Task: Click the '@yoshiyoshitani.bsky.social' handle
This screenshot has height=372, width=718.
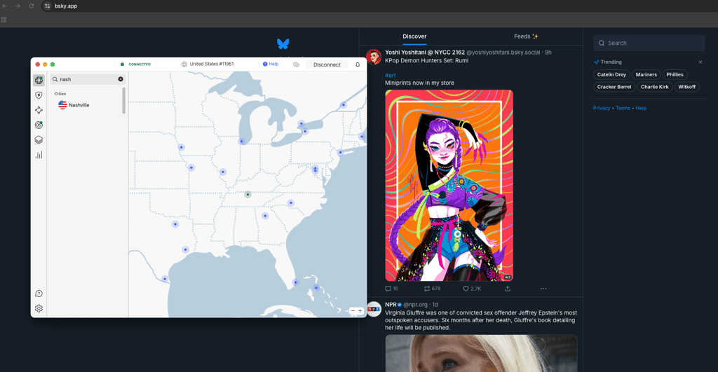Action: [503, 53]
